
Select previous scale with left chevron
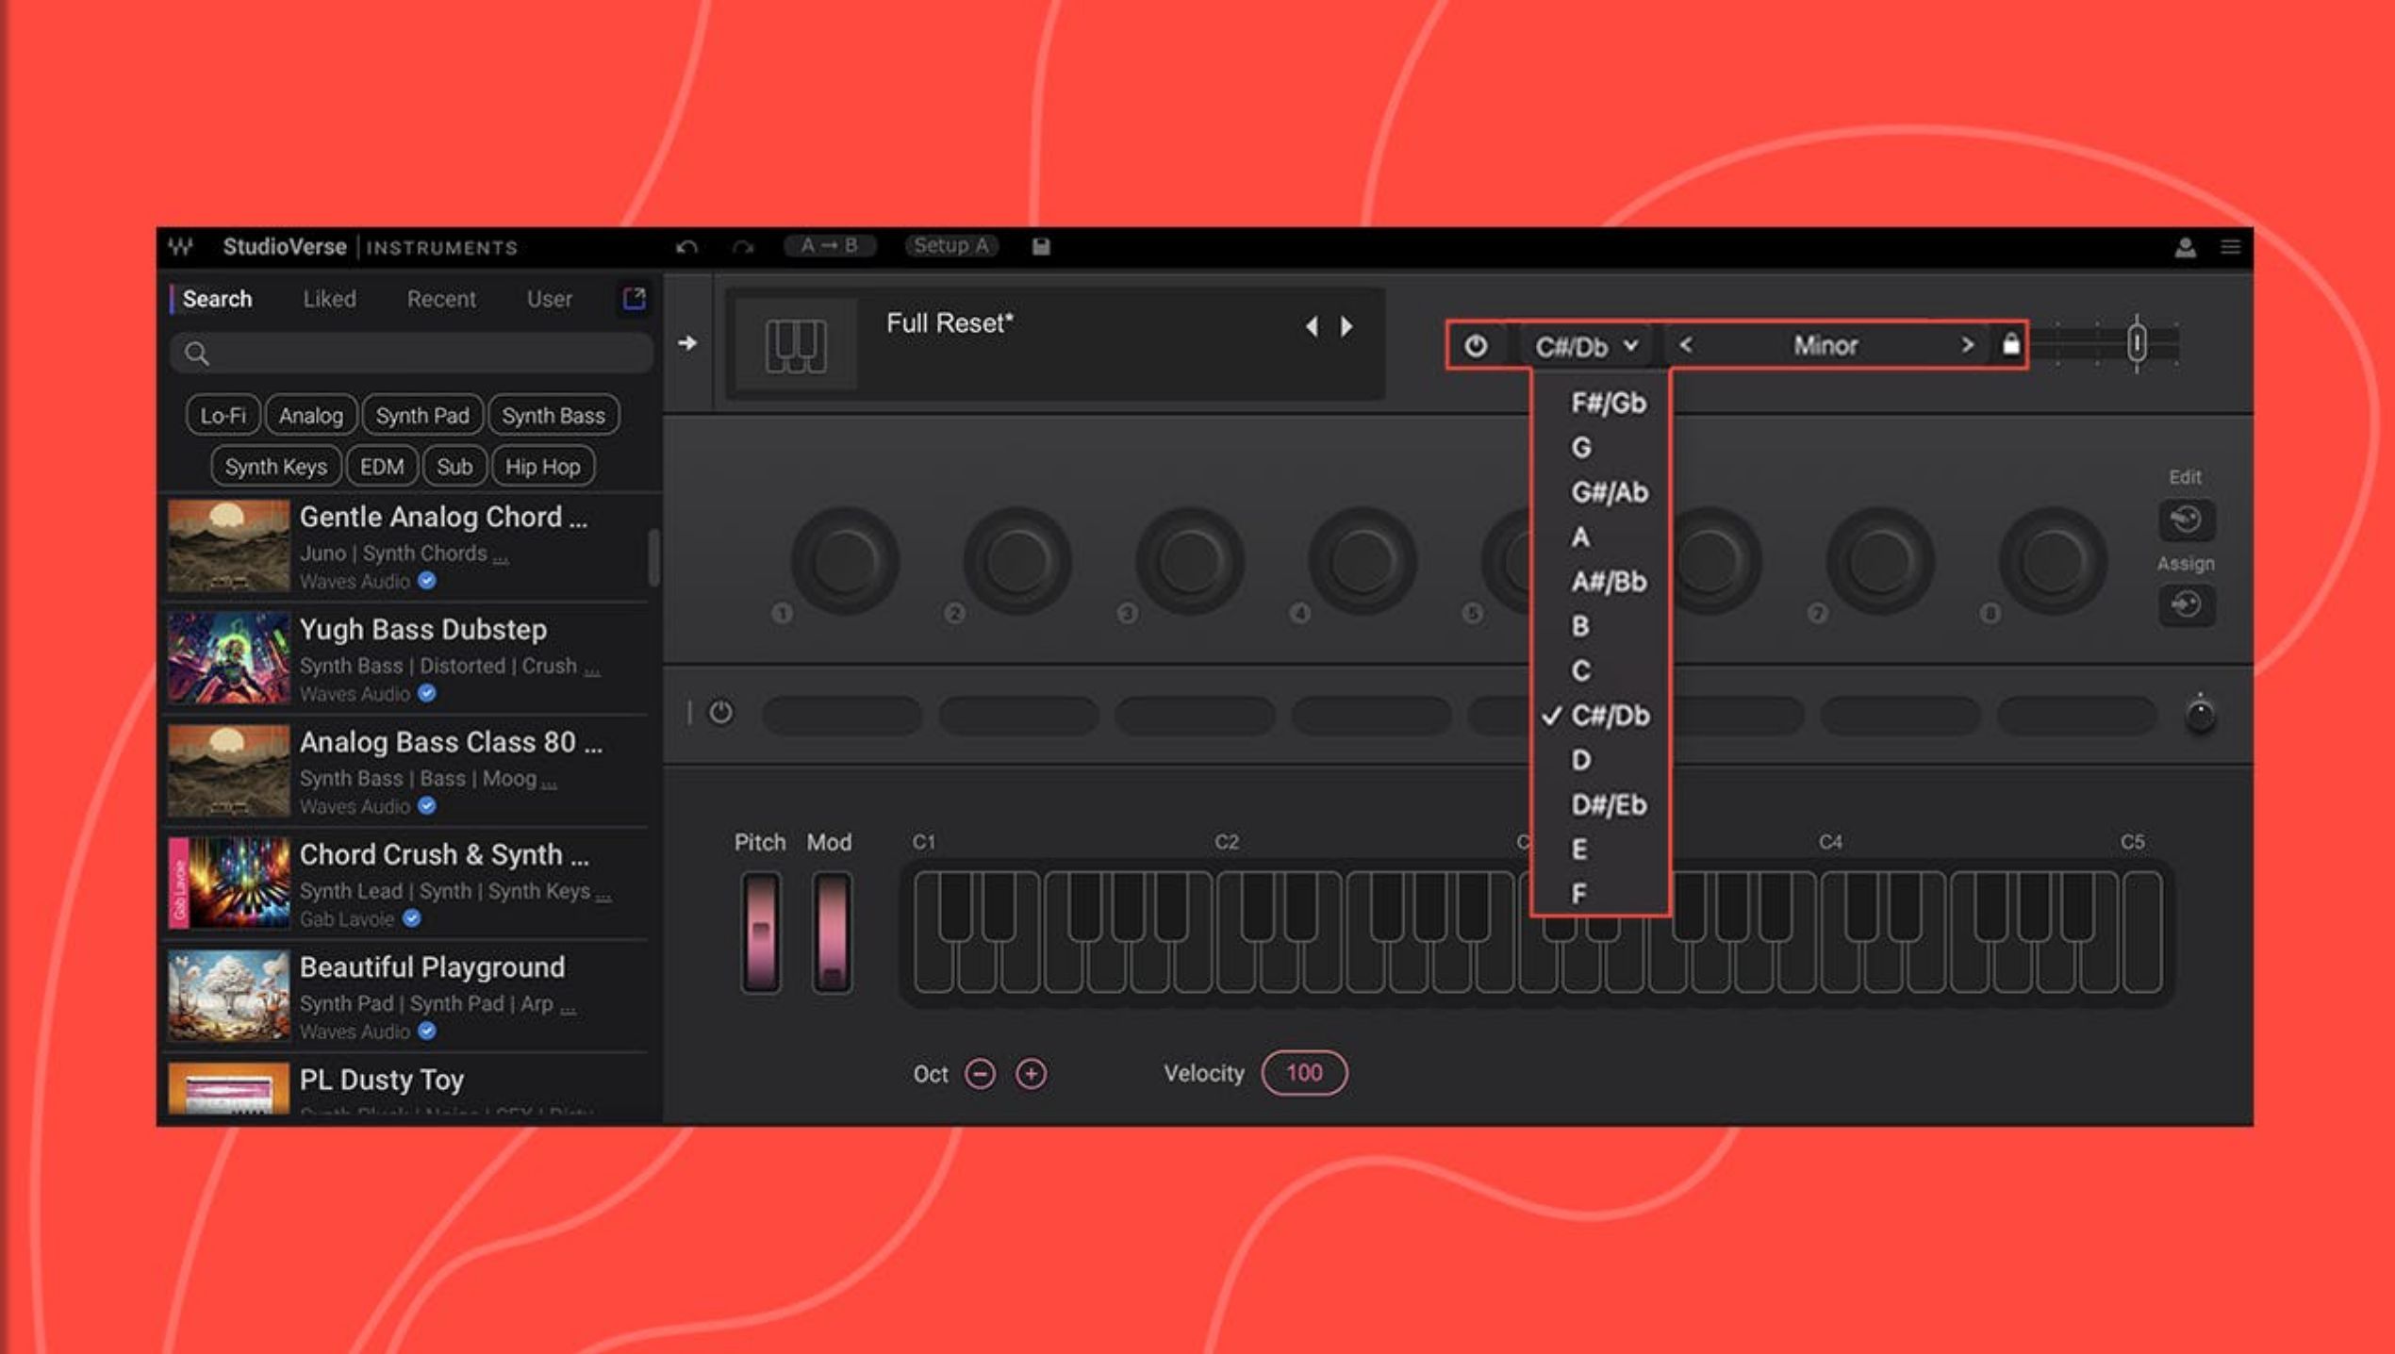(1686, 345)
